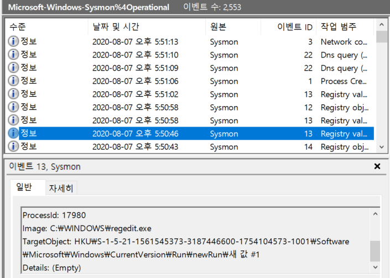
Task: Select the 5:51:09 Dns query event
Action: coord(190,68)
